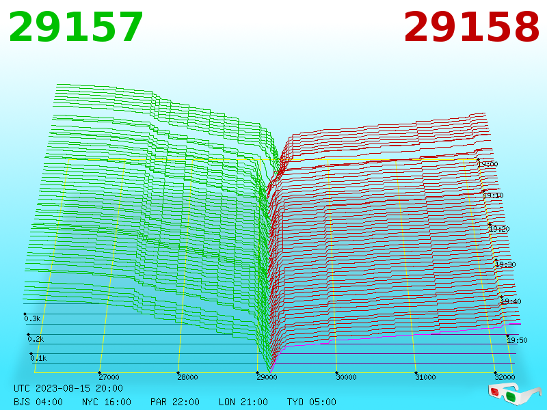Screen dimensions: 547x410
Task: Click the 19:40 time axis marker
Action: [511, 301]
